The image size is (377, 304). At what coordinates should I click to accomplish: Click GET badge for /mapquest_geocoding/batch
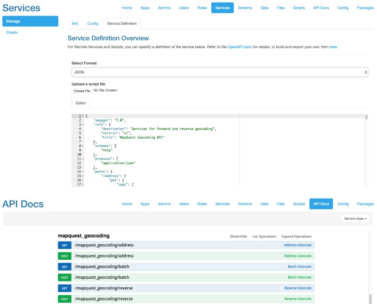pos(65,267)
